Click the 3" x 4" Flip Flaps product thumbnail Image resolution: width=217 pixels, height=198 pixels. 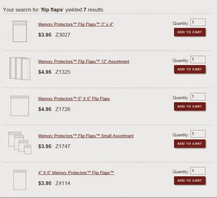click(x=20, y=31)
